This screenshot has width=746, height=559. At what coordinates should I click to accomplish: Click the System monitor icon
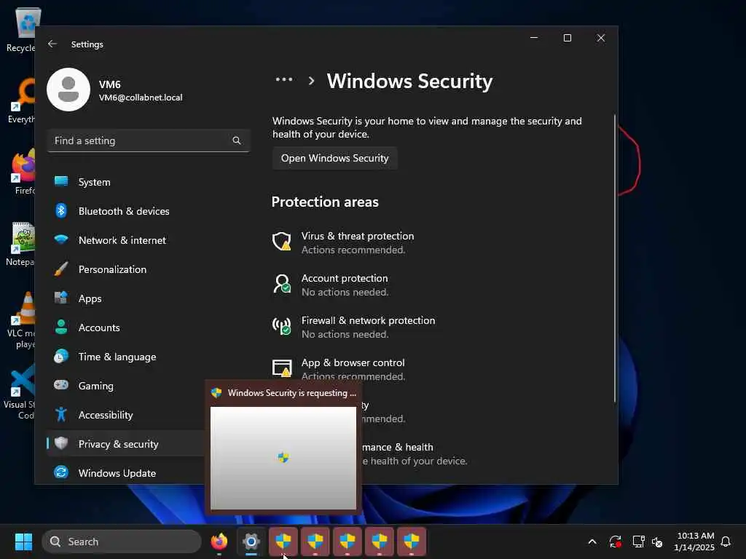(61, 181)
